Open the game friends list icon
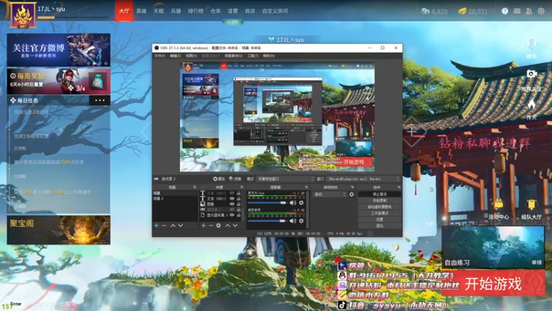Viewport: 552px width, 311px height. coord(529,11)
